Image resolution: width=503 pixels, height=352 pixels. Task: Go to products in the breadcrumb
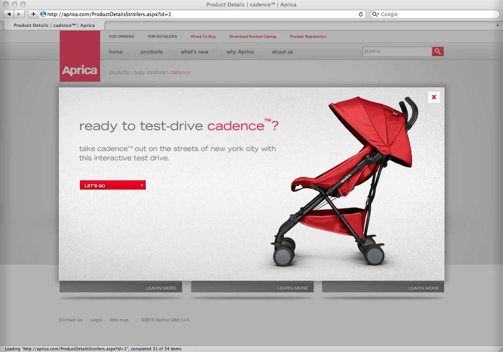click(x=119, y=72)
